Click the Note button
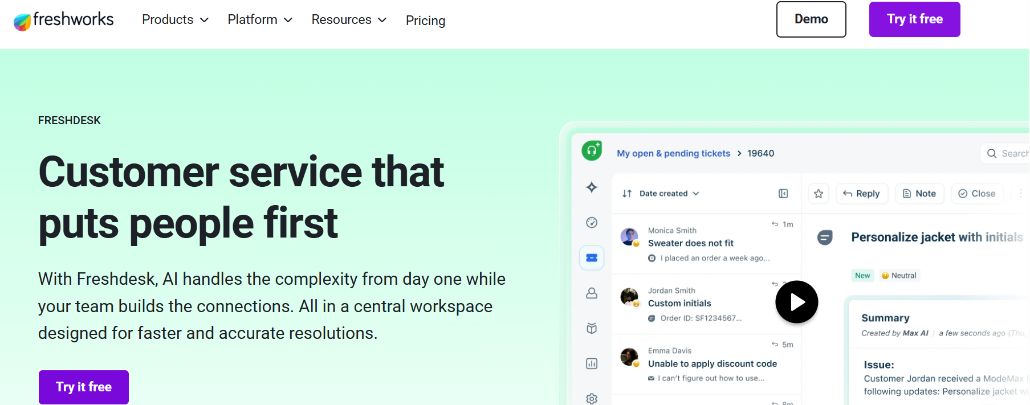Screen dimensions: 1030x405 point(919,194)
